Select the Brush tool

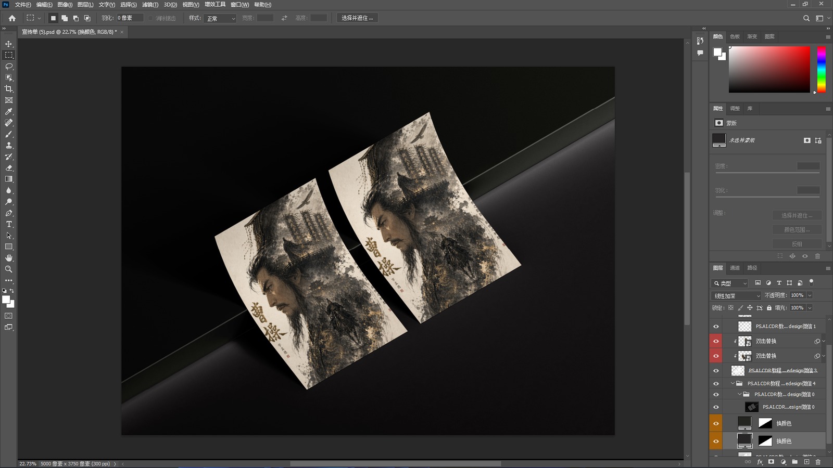9,134
